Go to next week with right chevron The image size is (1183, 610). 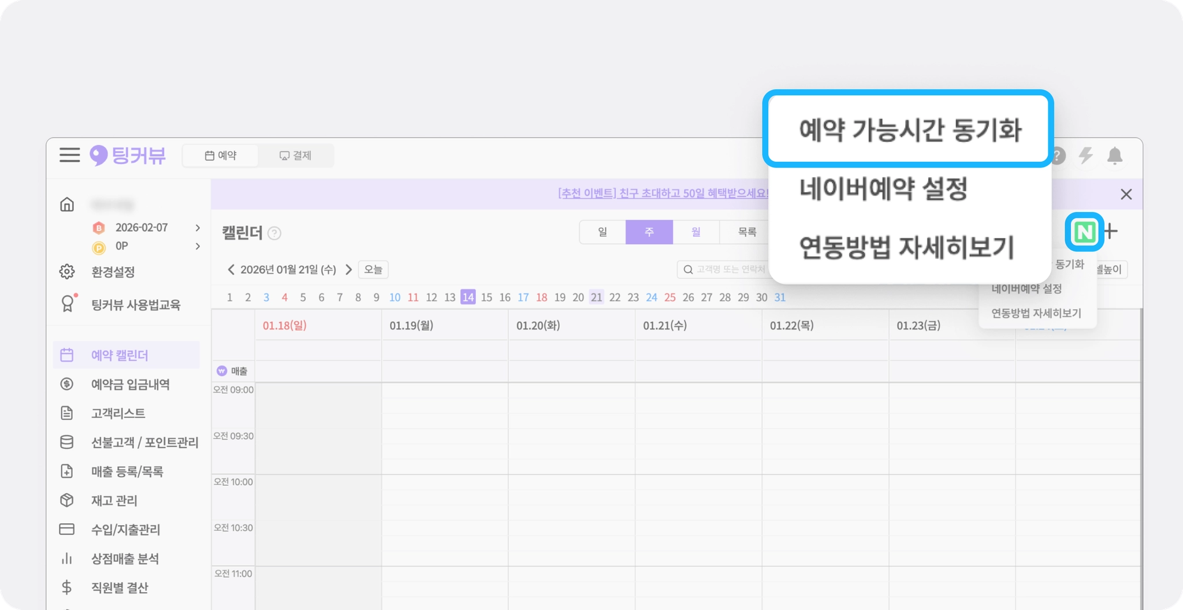click(348, 269)
